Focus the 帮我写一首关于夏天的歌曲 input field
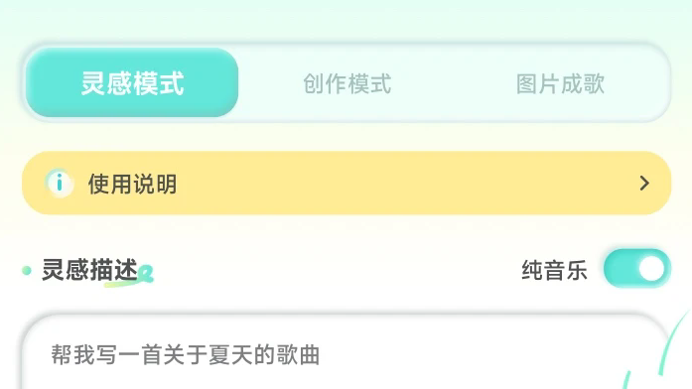692x389 pixels. (x=346, y=352)
